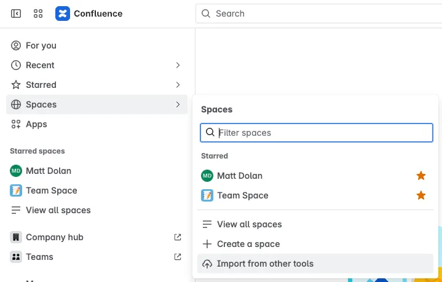Open the Recent menu item
The height and width of the screenshot is (282, 442).
point(97,65)
